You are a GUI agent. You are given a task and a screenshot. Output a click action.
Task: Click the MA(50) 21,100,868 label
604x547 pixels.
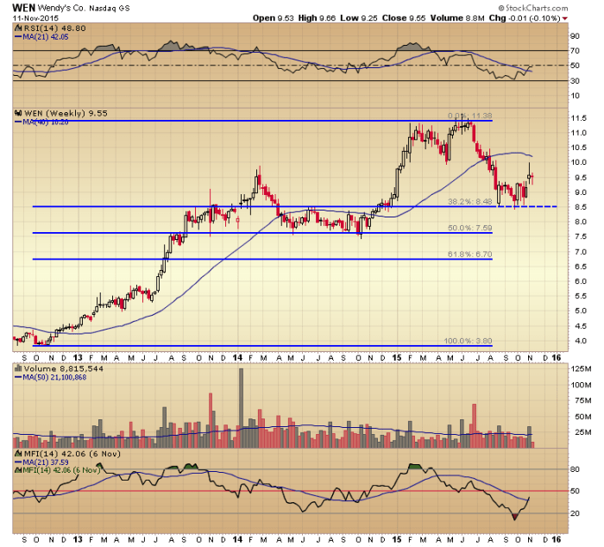tap(54, 378)
